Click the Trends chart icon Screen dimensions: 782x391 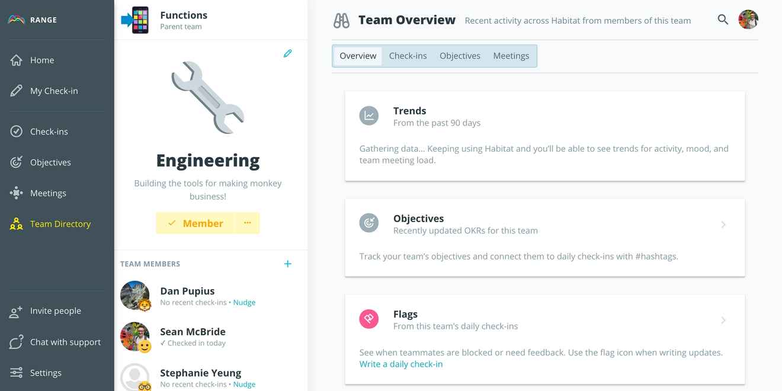(x=369, y=116)
